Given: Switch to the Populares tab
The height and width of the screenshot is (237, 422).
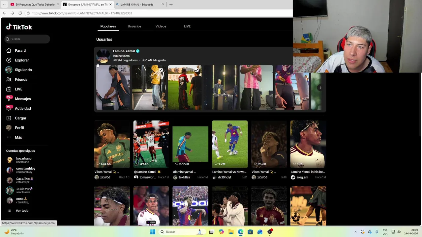Looking at the screenshot, I should tap(108, 26).
